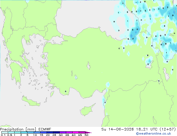
Task: Click the 'Precipitation [mm]' title text
Action: click(x=18, y=129)
